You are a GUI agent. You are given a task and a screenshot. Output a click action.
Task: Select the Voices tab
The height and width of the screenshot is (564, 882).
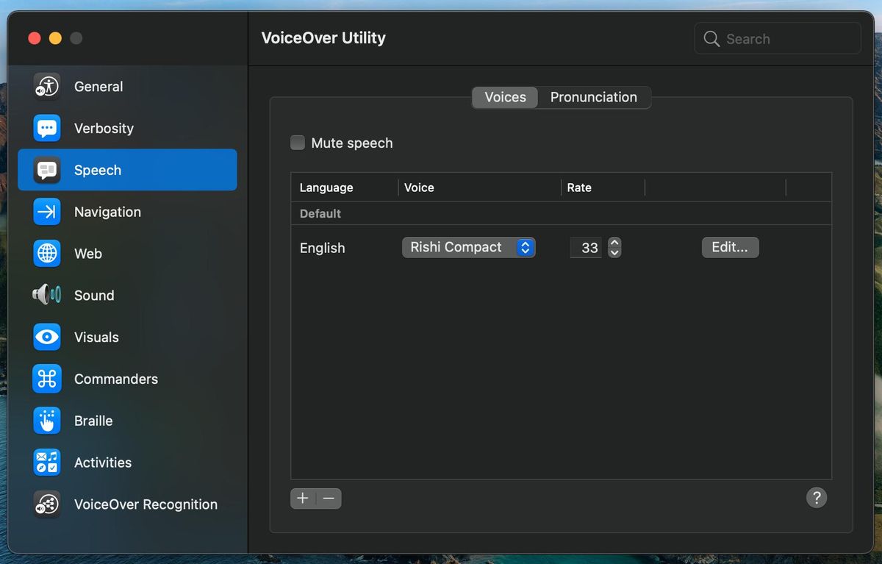[x=504, y=97]
